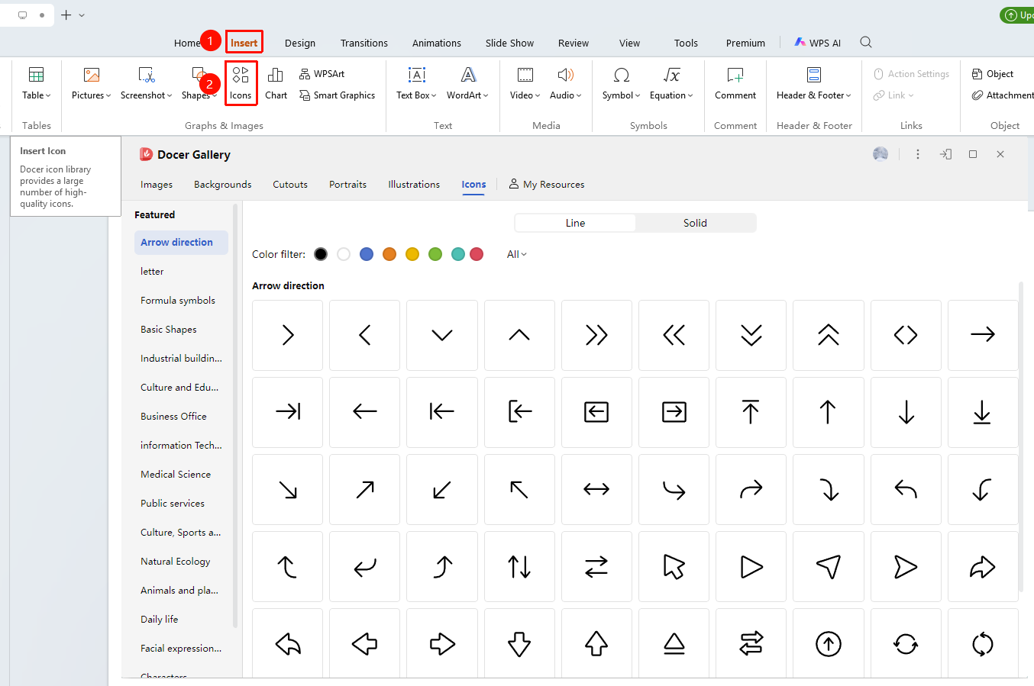Switch icon style to Solid
Image resolution: width=1034 pixels, height=686 pixels.
click(x=695, y=223)
